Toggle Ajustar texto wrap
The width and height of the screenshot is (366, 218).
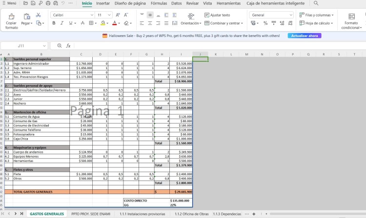217,15
